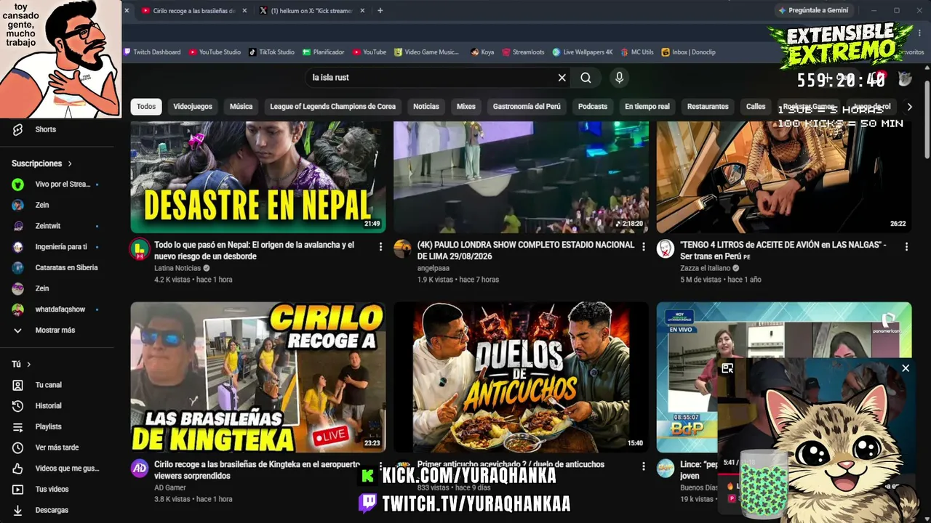The height and width of the screenshot is (523, 931).
Task: Switch to the helkum on X browser tab
Action: click(x=311, y=11)
